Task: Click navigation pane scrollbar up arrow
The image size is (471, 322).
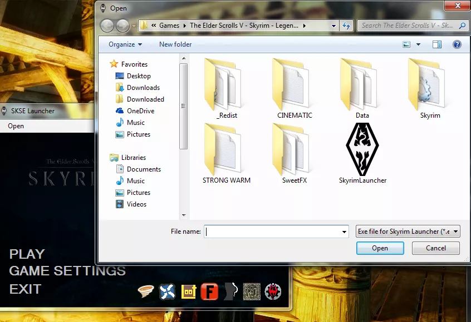Action: tap(184, 58)
